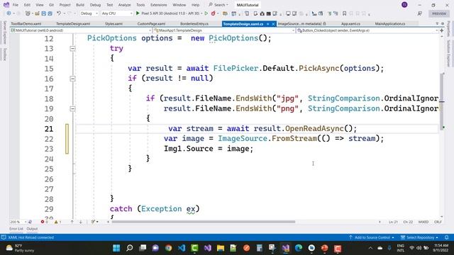Close the TemplateDesign.xaml.cs tab
Image resolution: width=454 pixels, height=255 pixels.
tap(273, 23)
